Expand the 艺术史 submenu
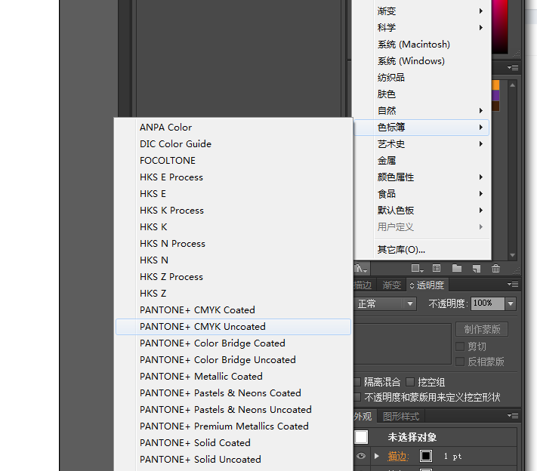The width and height of the screenshot is (537, 471). (x=422, y=143)
